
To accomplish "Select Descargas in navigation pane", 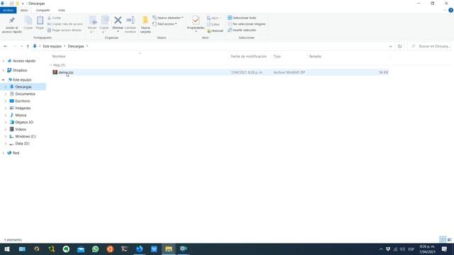I will point(23,86).
